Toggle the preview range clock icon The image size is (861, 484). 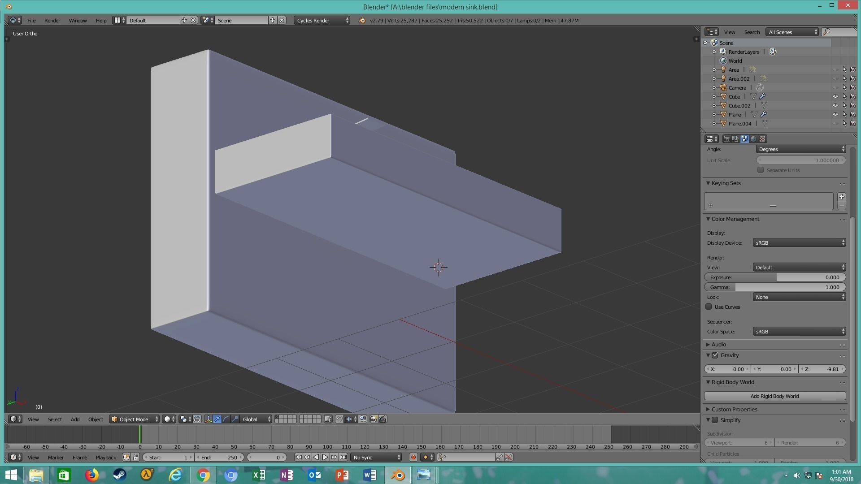point(126,457)
